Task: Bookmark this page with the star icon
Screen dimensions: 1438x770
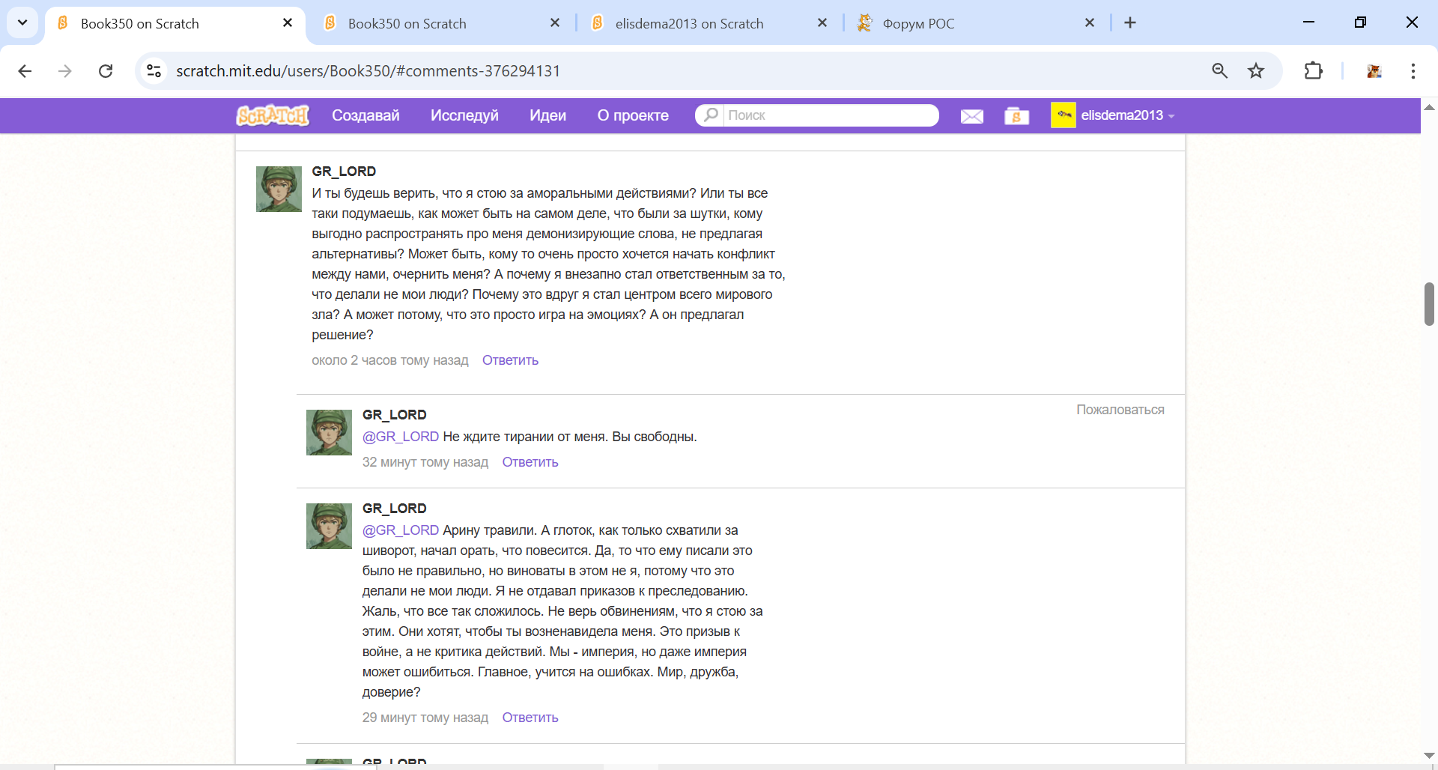Action: [x=1256, y=71]
